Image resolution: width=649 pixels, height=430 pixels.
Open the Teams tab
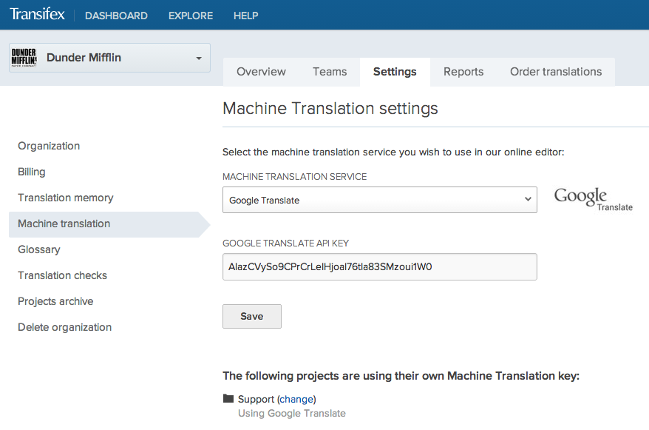[330, 72]
